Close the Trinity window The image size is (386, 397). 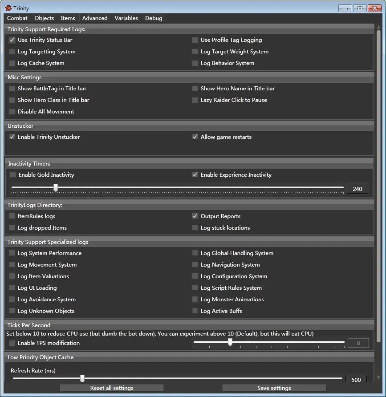point(374,8)
